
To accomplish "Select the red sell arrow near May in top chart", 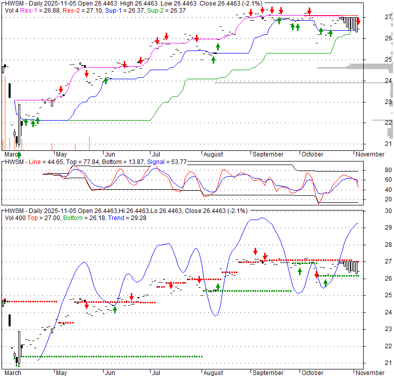I will [61, 89].
